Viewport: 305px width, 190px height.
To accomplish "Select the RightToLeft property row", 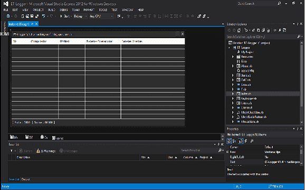I will tap(263, 157).
